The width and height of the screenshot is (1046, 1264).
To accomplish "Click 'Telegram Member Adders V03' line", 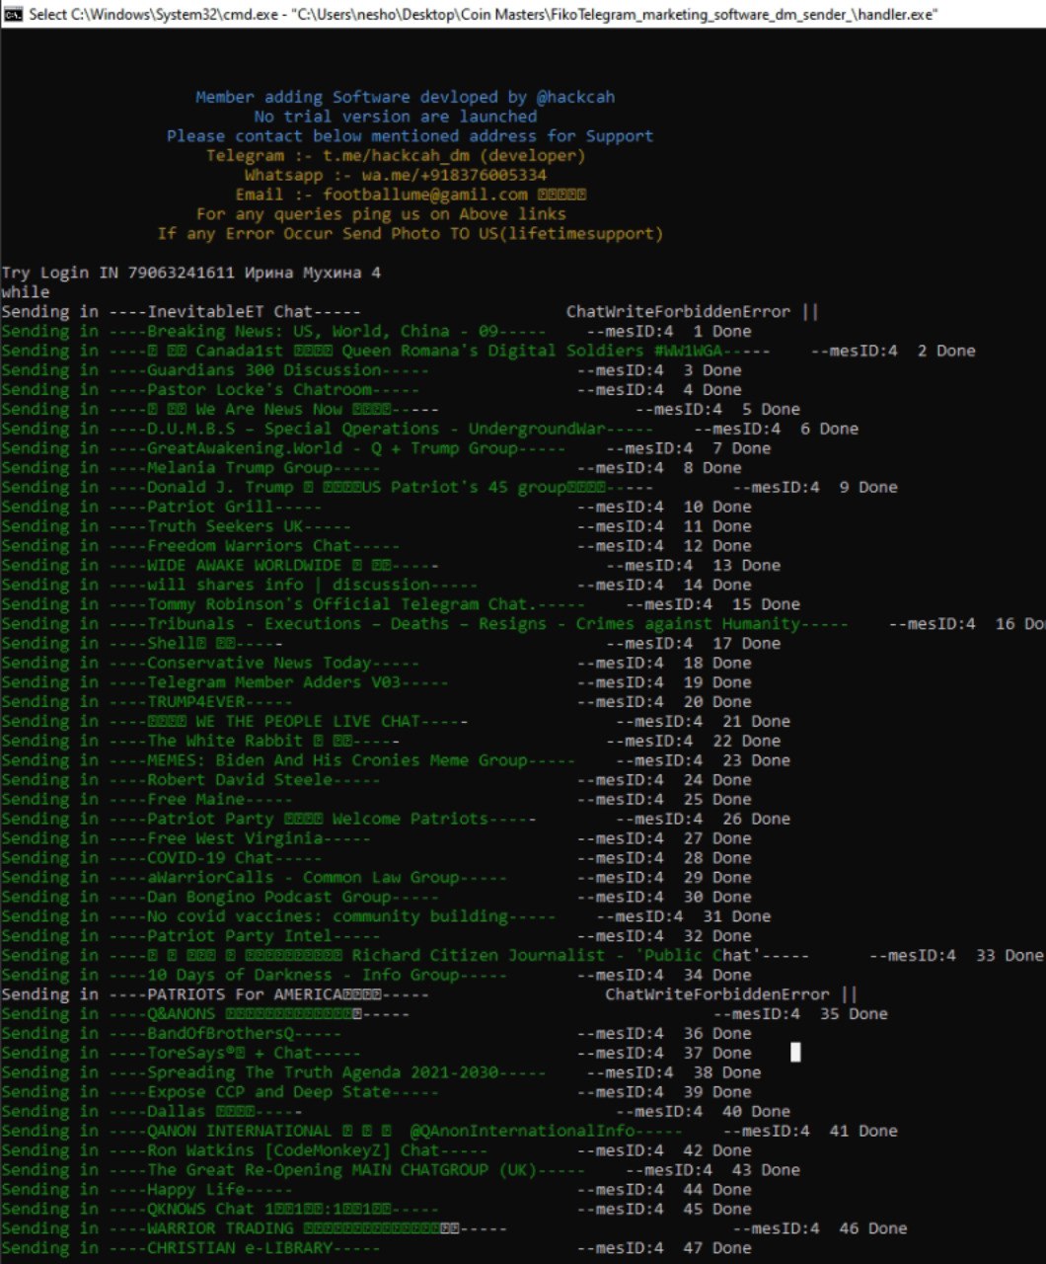I will pyautogui.click(x=376, y=682).
